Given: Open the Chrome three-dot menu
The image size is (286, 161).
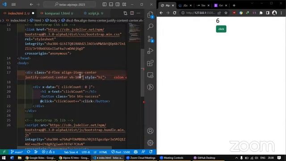Looking at the screenshot, I should pos(282,13).
